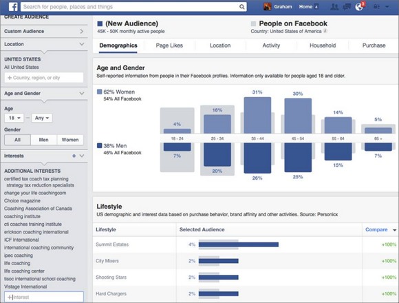
Task: Click the search magnifier icon
Action: [x=241, y=7]
